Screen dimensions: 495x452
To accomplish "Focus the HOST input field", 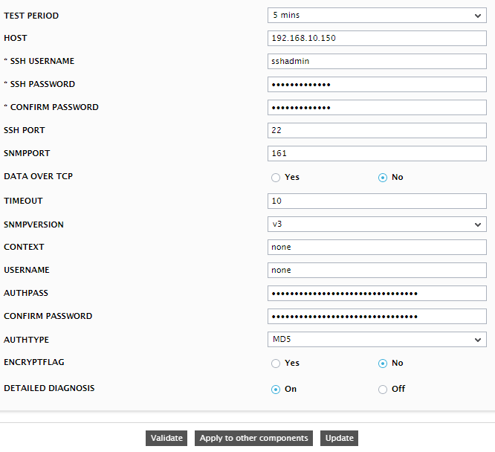I will (x=377, y=38).
